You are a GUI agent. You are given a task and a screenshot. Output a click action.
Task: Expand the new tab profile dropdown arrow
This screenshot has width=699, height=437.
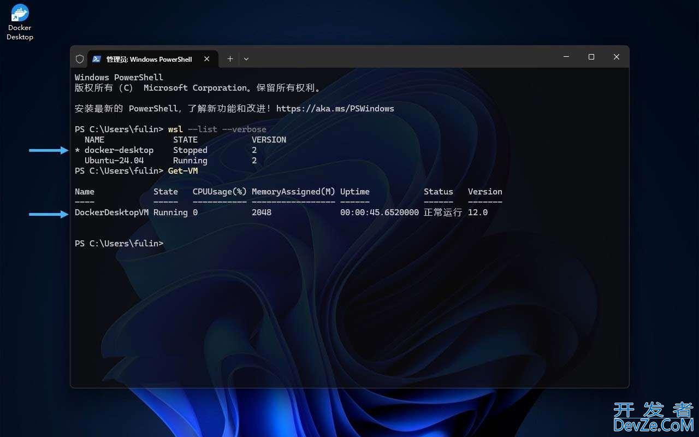tap(246, 59)
